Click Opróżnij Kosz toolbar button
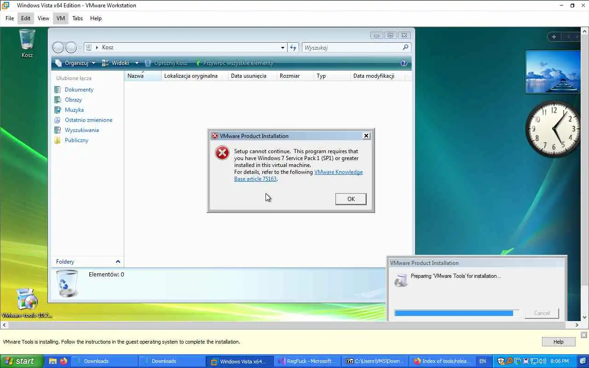Viewport: 589px width, 368px height. (166, 63)
